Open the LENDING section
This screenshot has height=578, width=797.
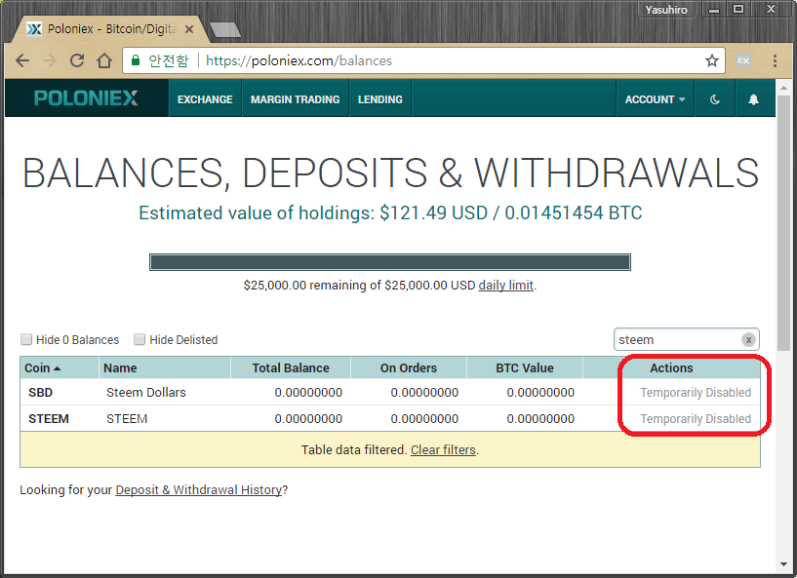[x=380, y=99]
